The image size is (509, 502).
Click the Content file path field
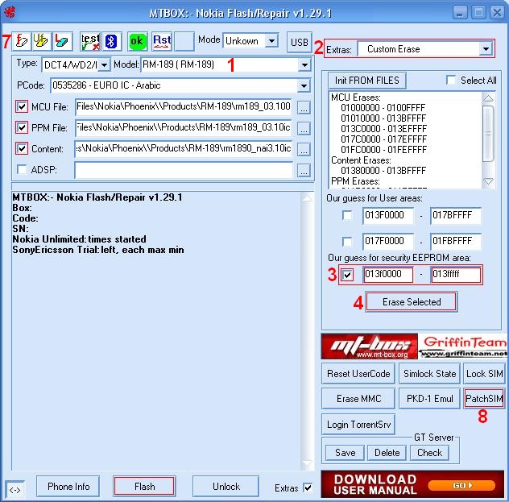pyautogui.click(x=184, y=149)
